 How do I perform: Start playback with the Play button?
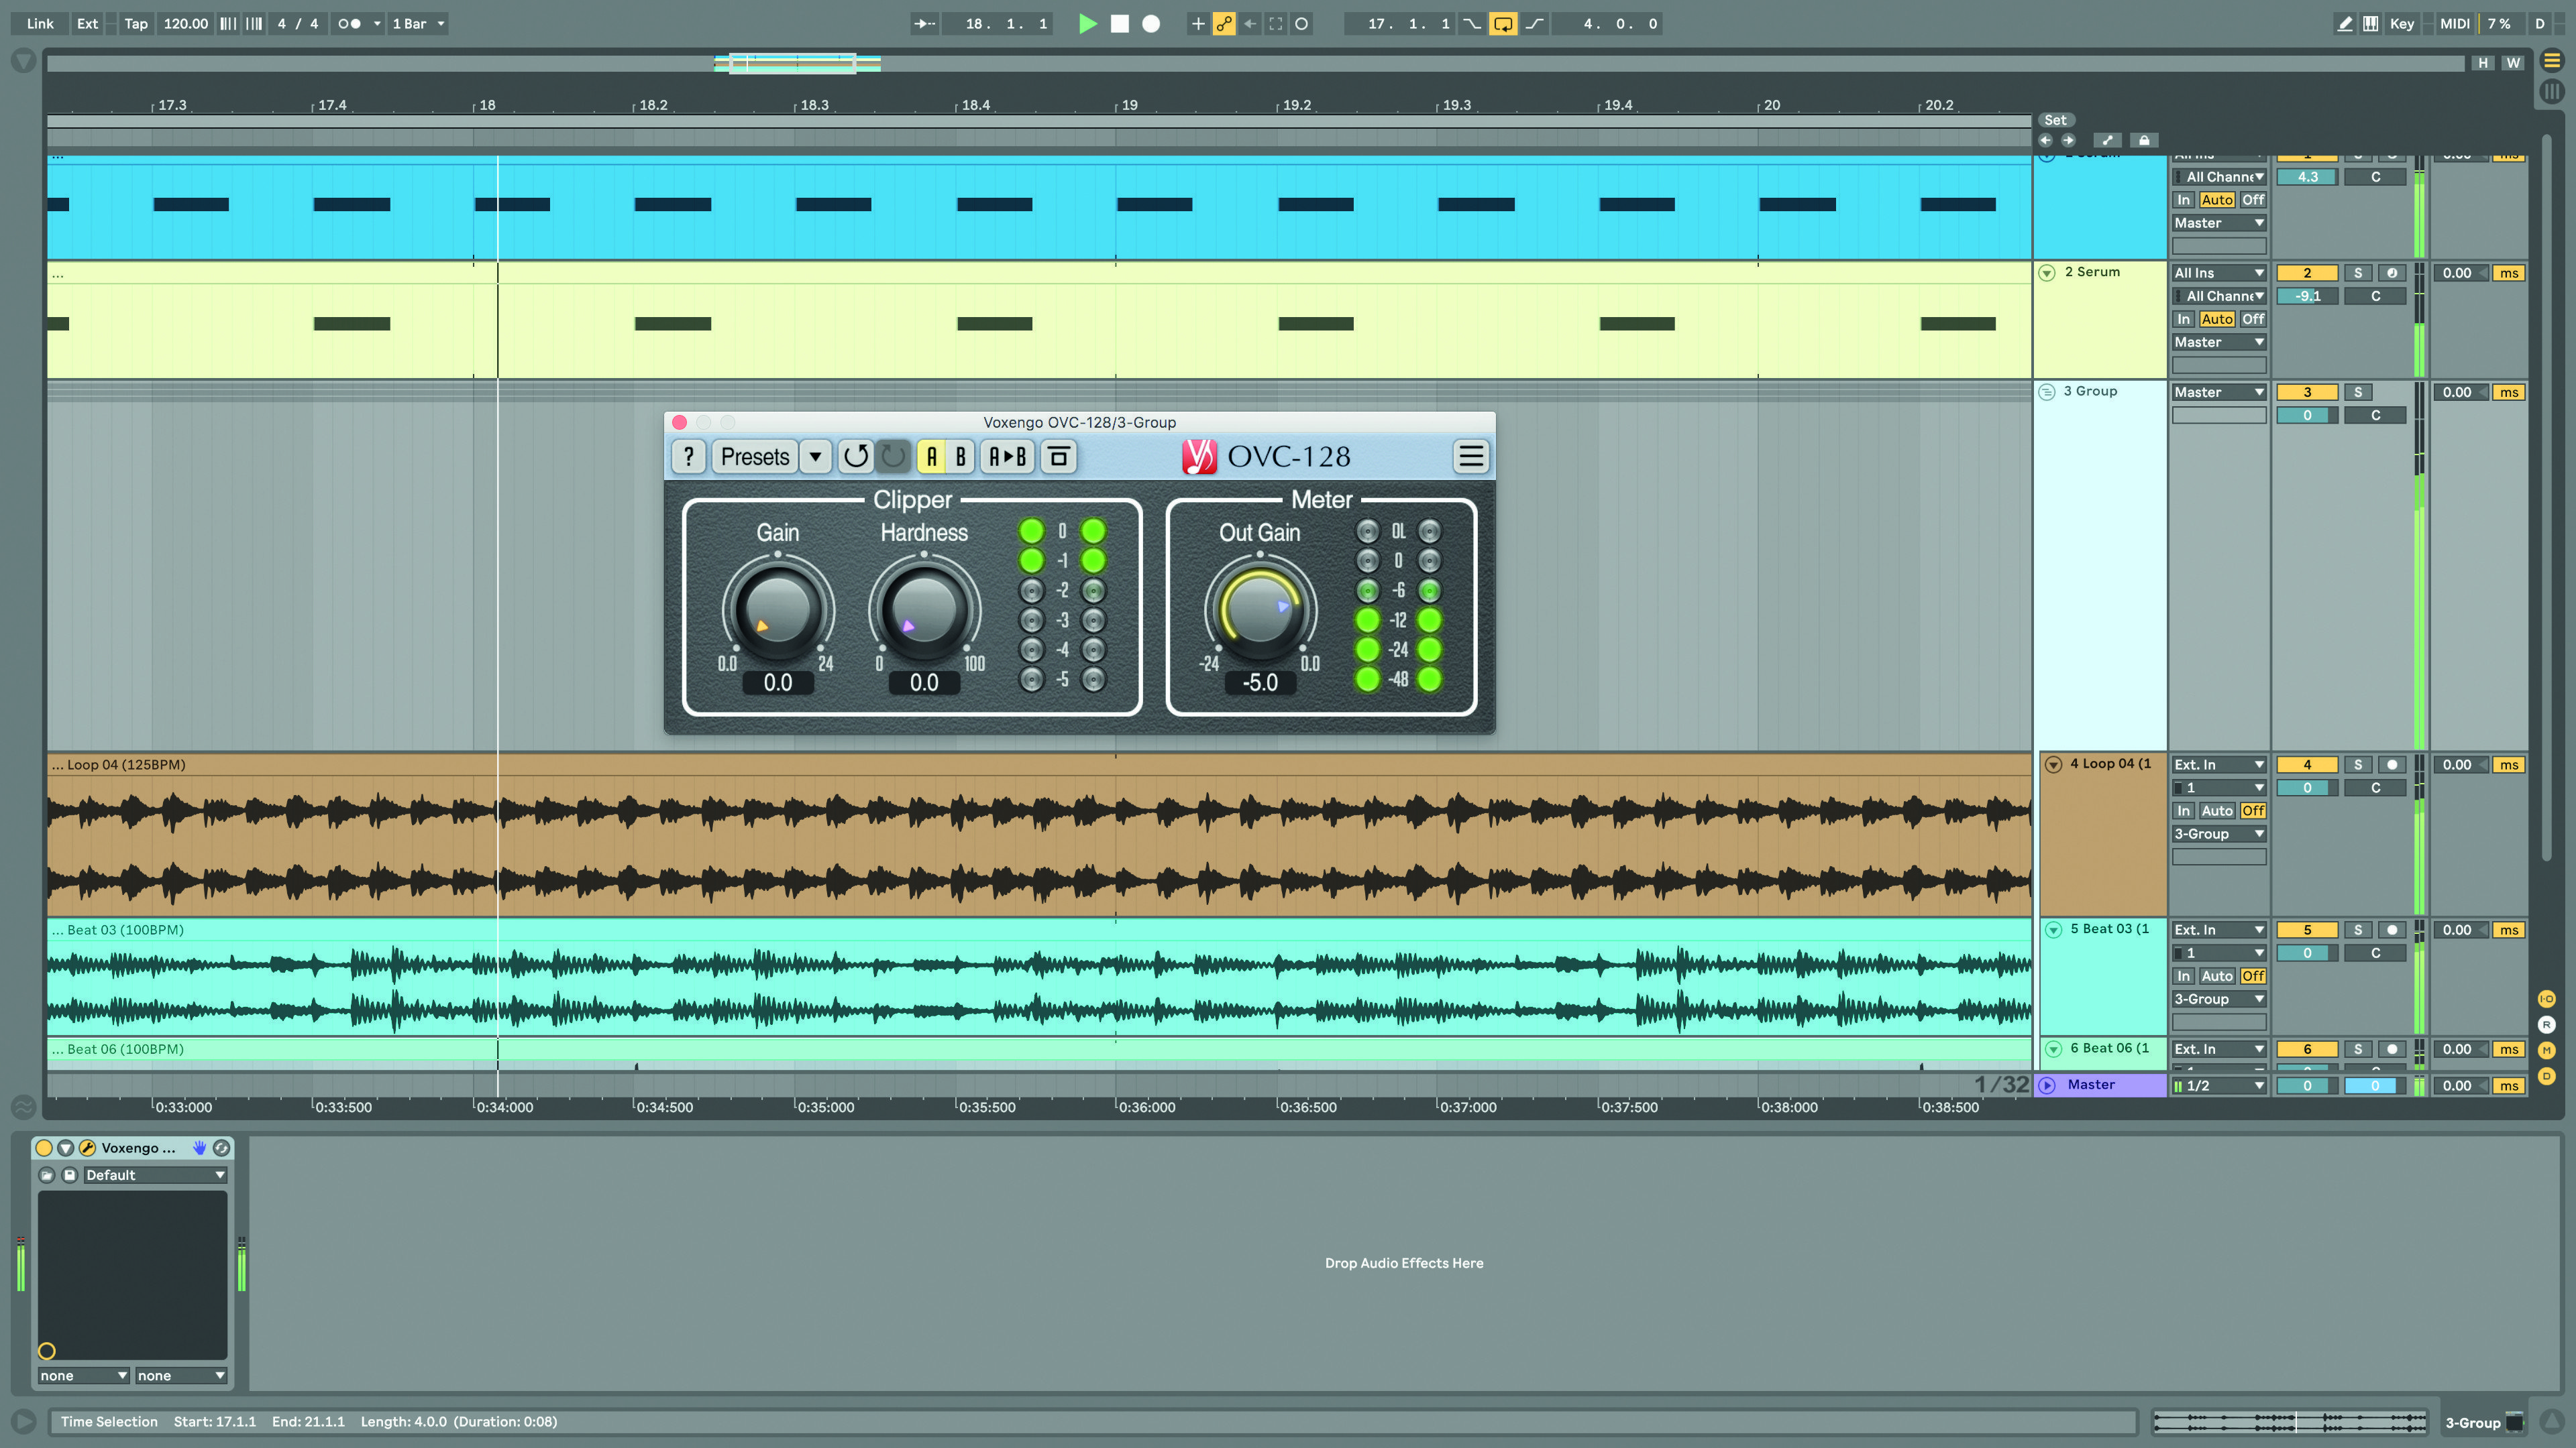tap(1087, 24)
